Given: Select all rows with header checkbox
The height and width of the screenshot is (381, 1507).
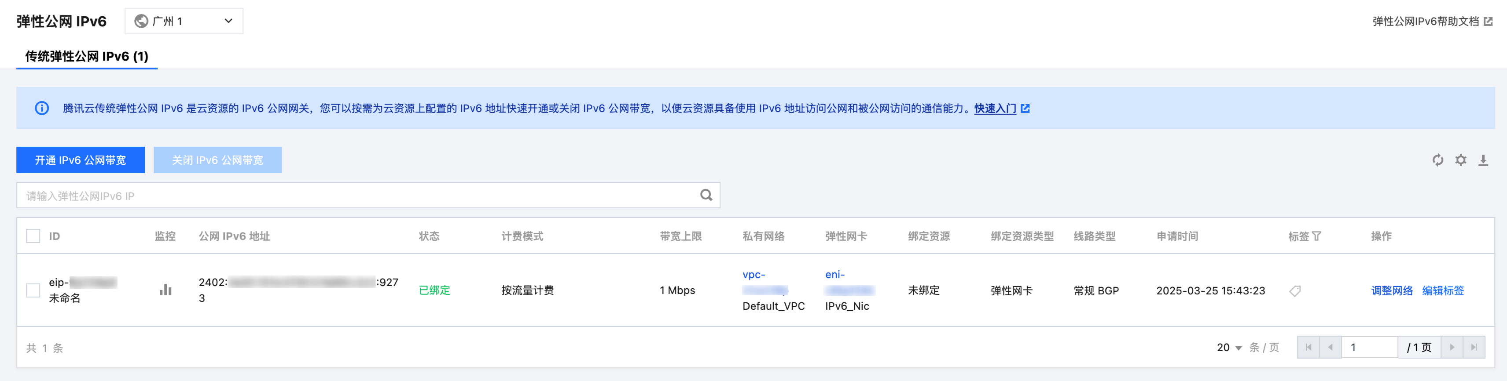Looking at the screenshot, I should 33,236.
